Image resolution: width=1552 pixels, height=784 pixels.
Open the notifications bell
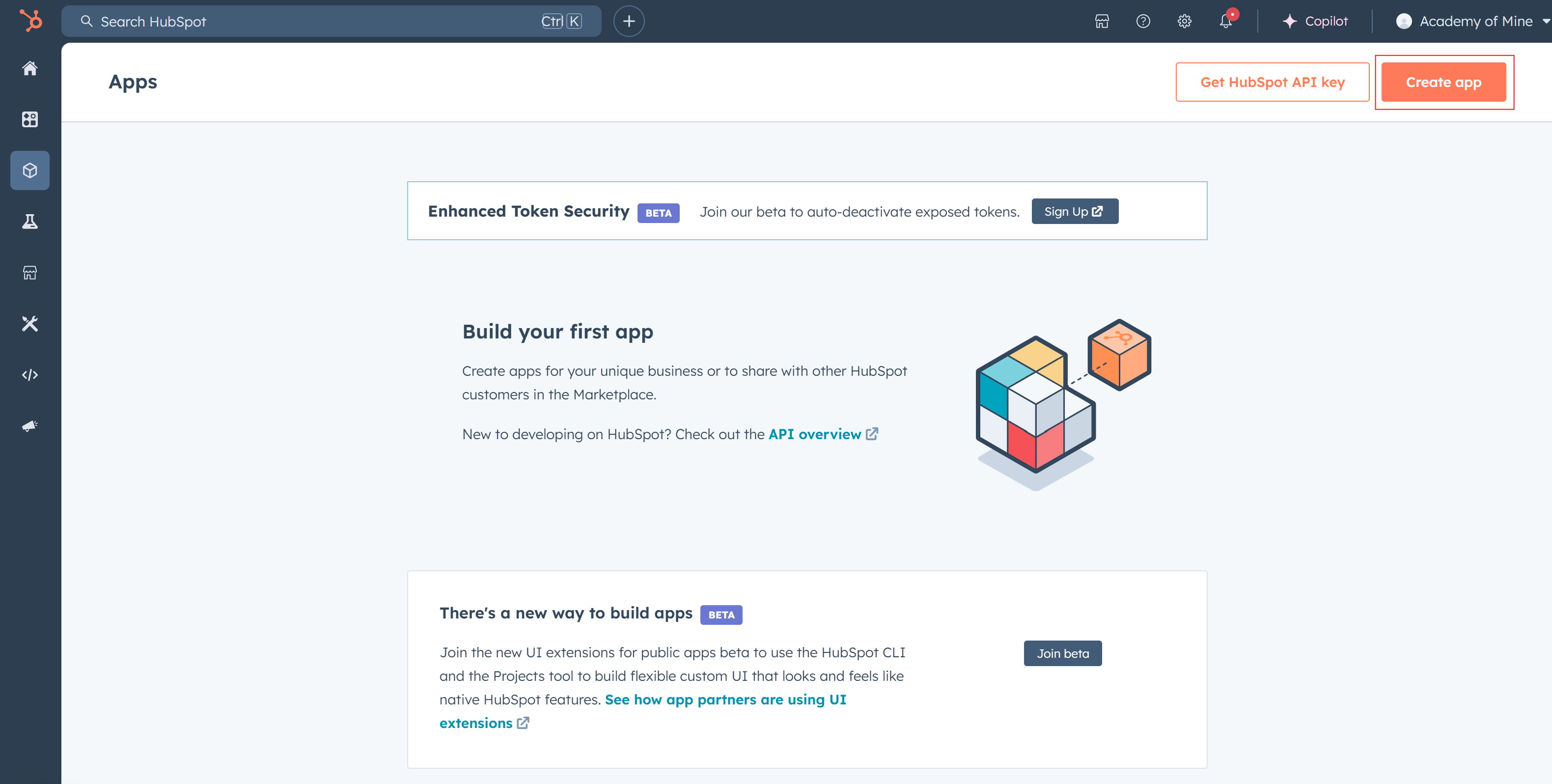tap(1225, 21)
